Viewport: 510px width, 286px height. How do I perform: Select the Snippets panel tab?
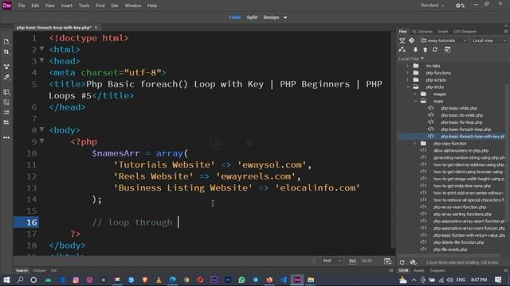click(x=437, y=270)
